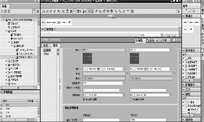
Task: Insert an empty box instruction
Action: (59, 23)
